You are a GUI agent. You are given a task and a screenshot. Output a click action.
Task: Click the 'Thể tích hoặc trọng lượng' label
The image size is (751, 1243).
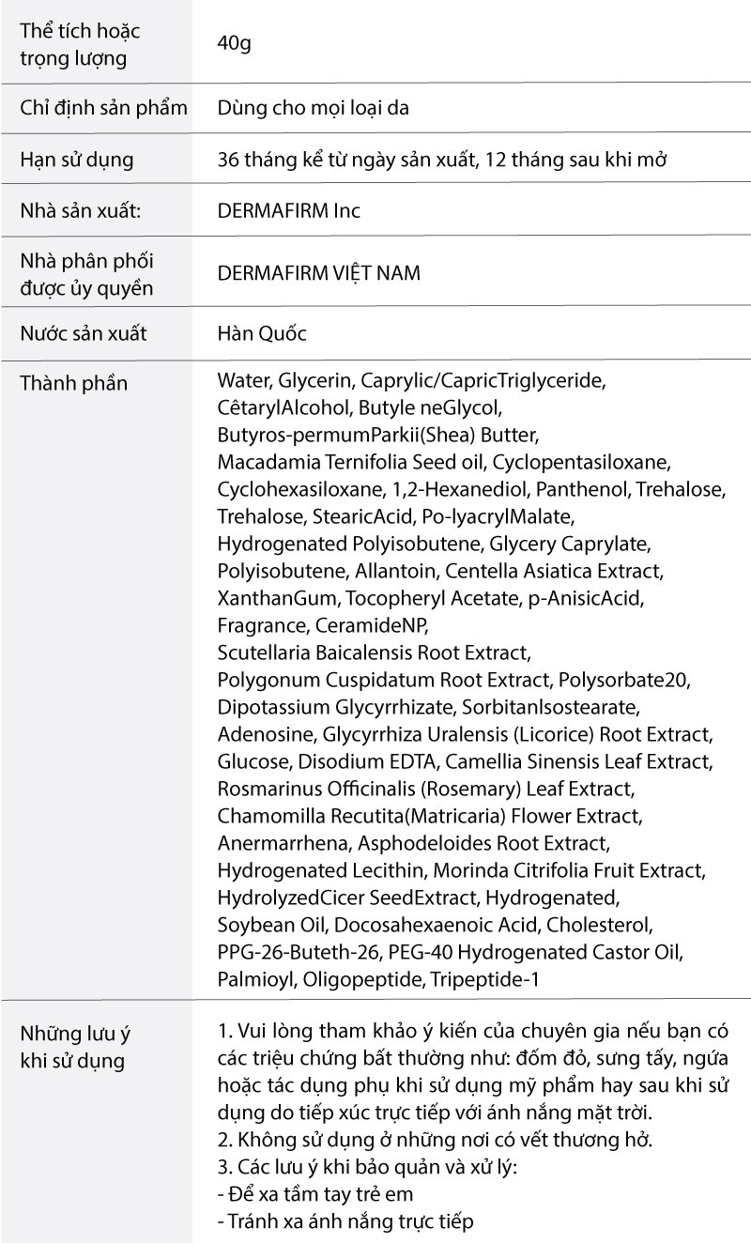(x=80, y=44)
